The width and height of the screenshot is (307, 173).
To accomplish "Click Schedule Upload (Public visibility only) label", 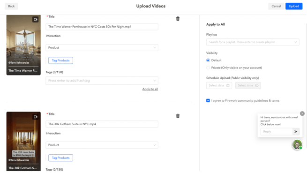I will coord(232,78).
